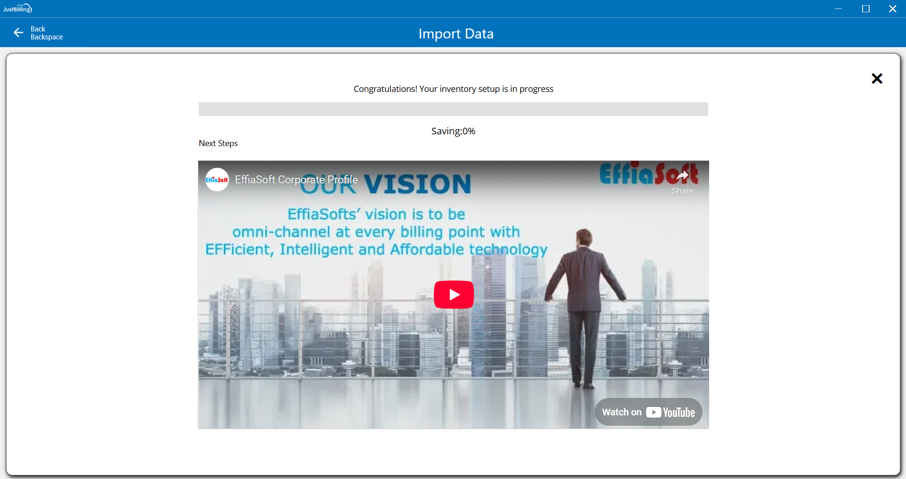This screenshot has height=479, width=906.
Task: Select the Next Steps label
Action: 218,143
